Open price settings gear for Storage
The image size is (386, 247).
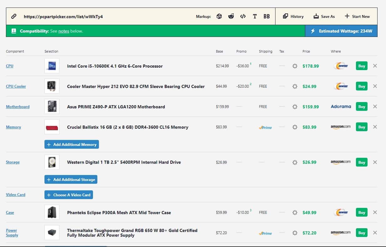click(295, 162)
